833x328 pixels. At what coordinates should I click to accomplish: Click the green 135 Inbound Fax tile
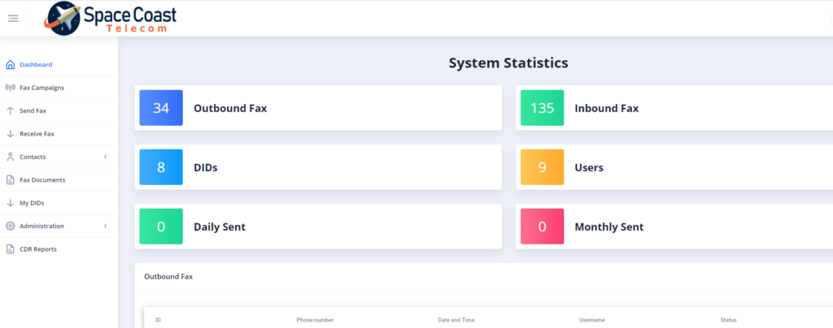[x=542, y=108]
